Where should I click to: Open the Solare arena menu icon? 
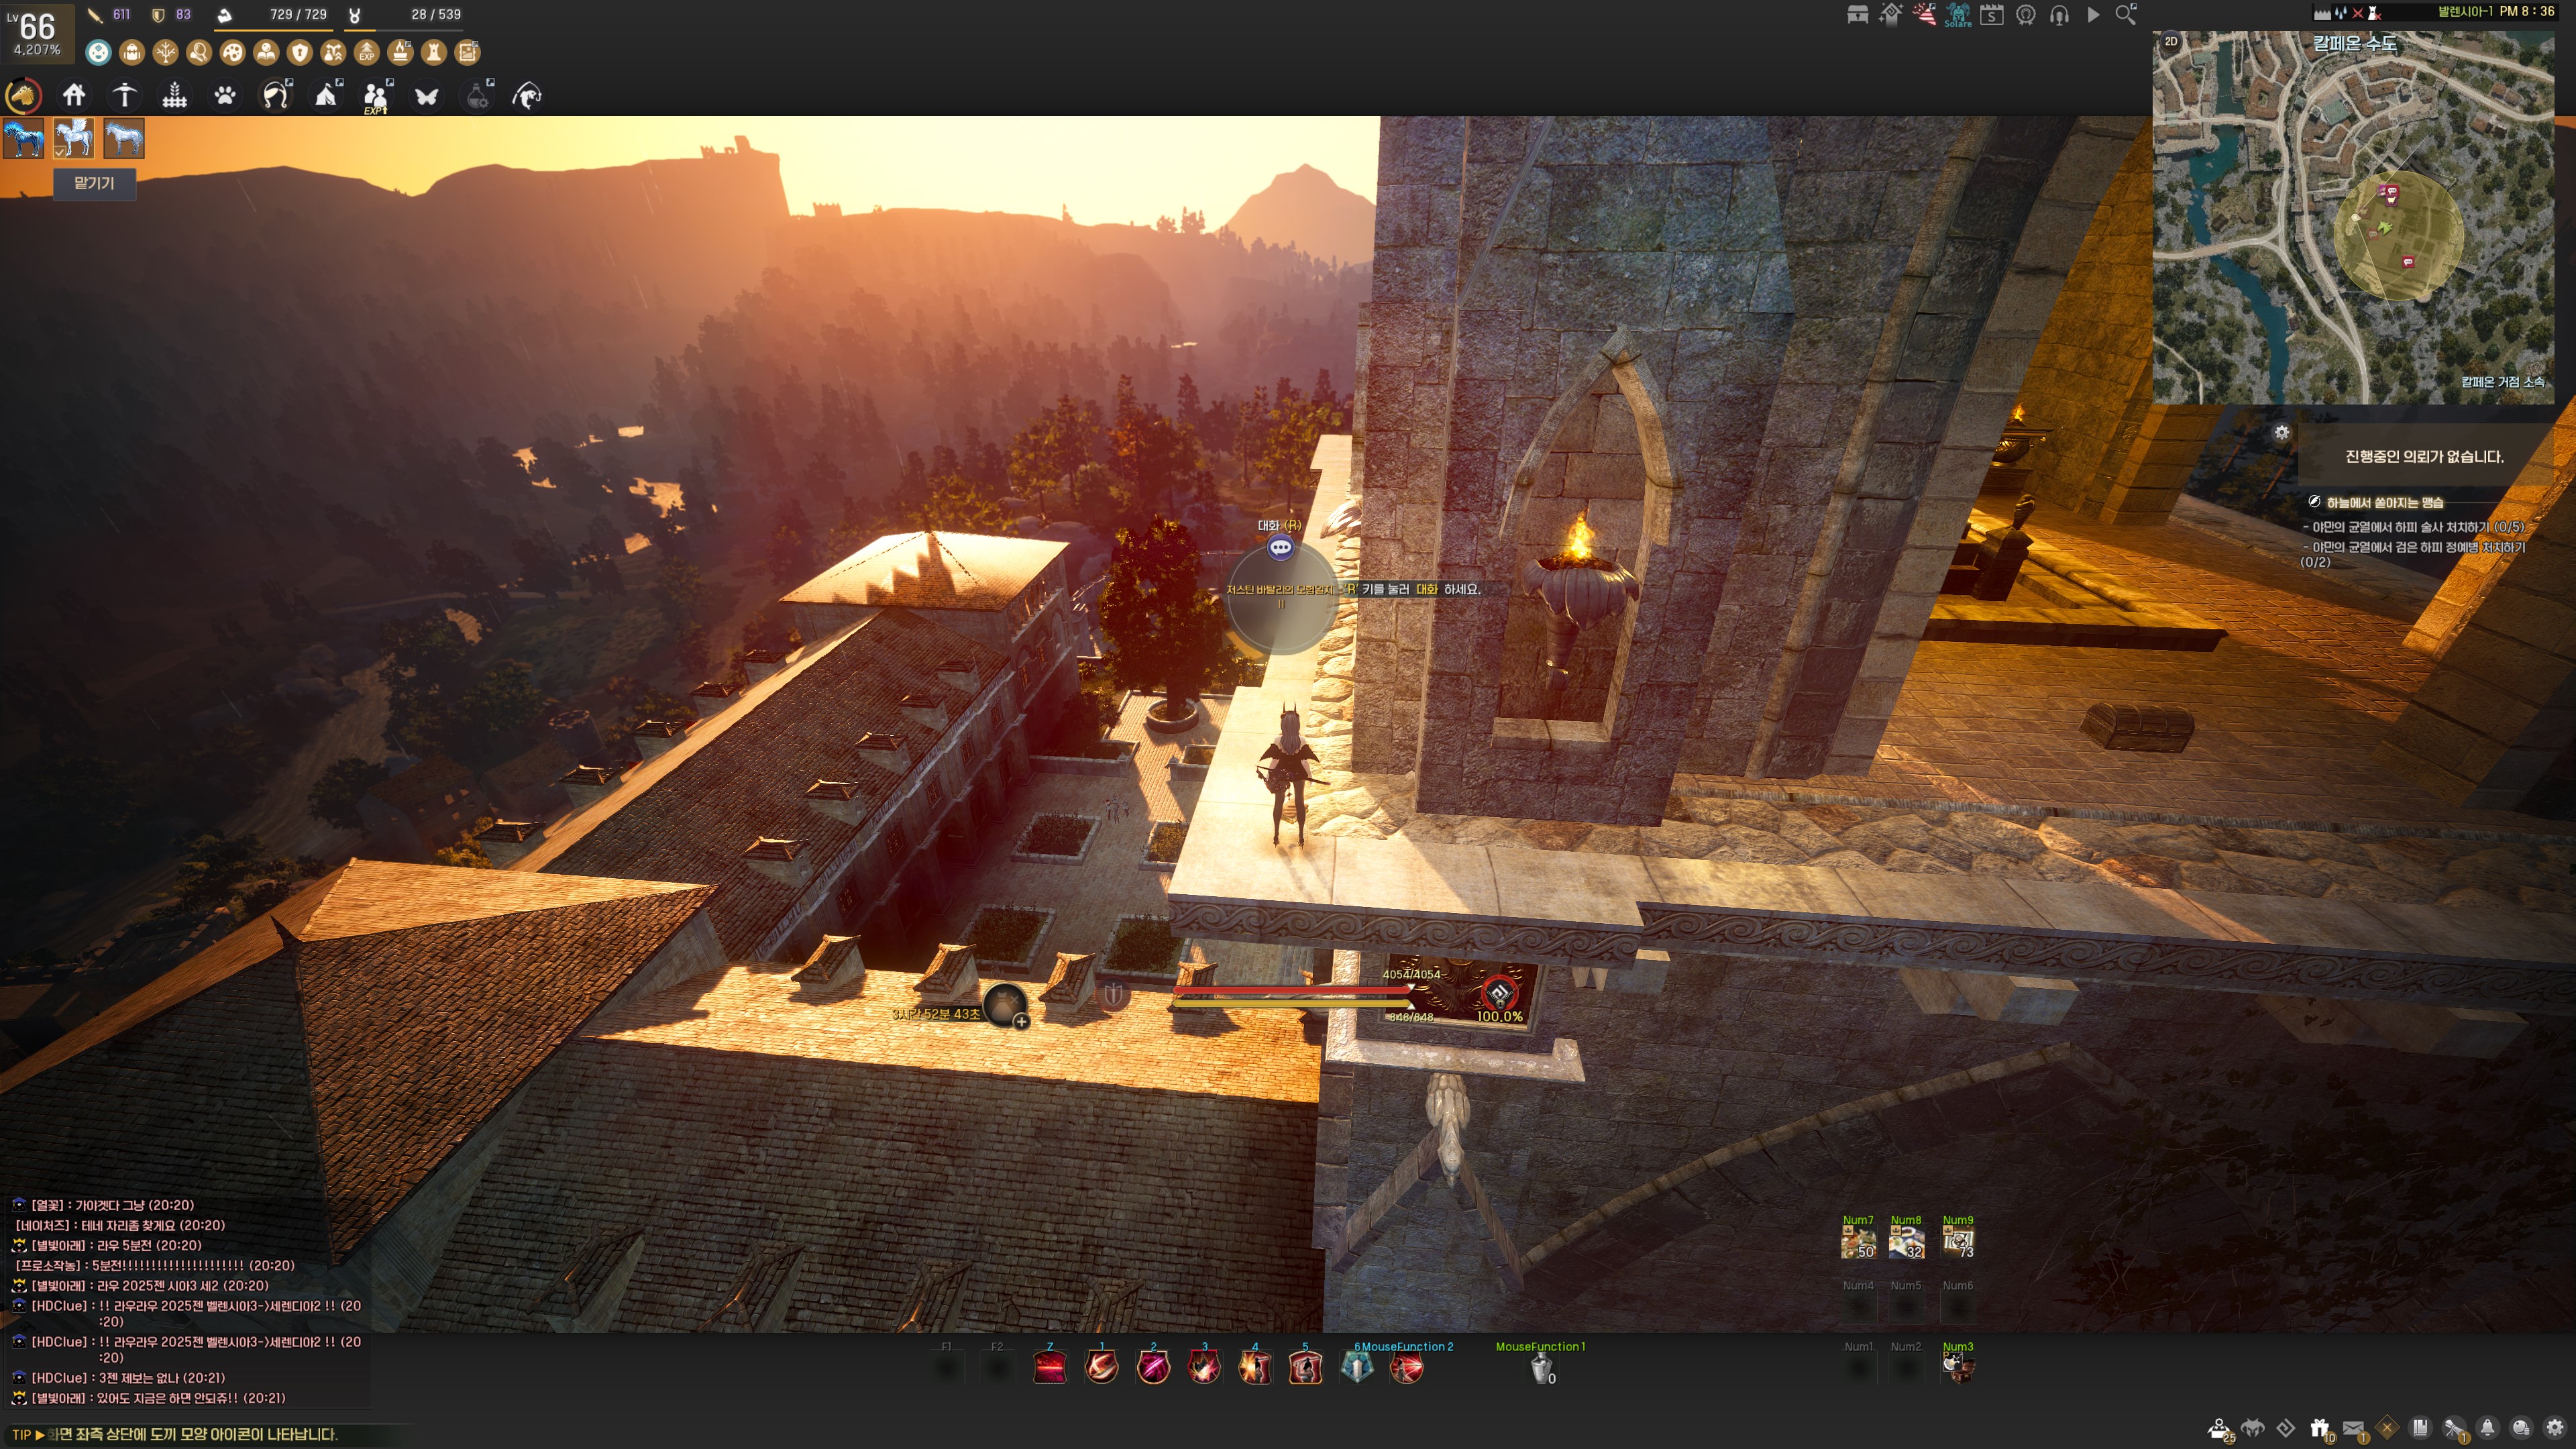click(1957, 14)
